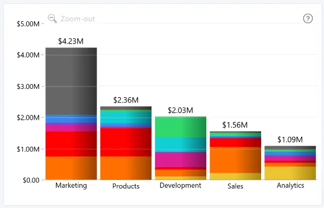The height and width of the screenshot is (208, 324).
Task: Select the blue segment of Analytics bar
Action: click(290, 154)
